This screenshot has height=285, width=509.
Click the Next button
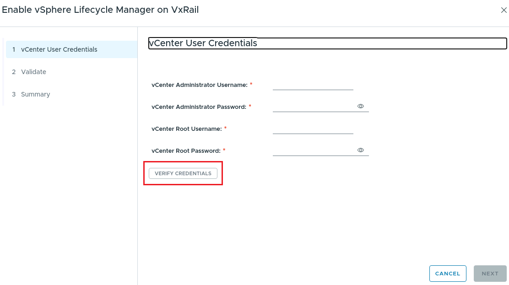pos(490,273)
